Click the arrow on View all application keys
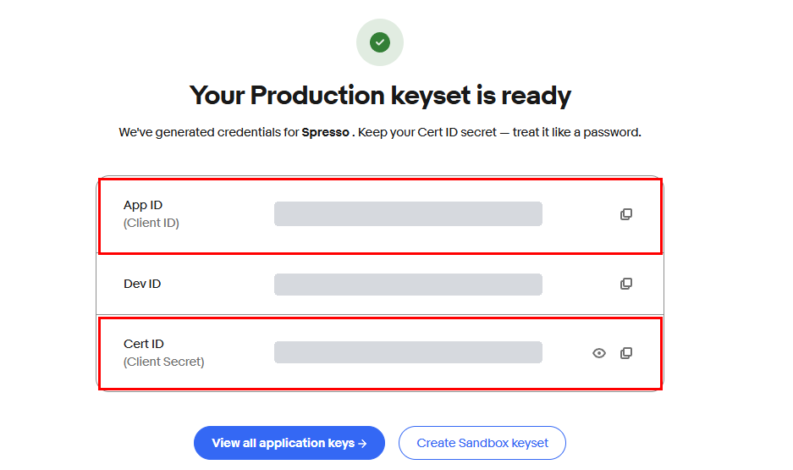Image resolution: width=793 pixels, height=470 pixels. tap(362, 443)
